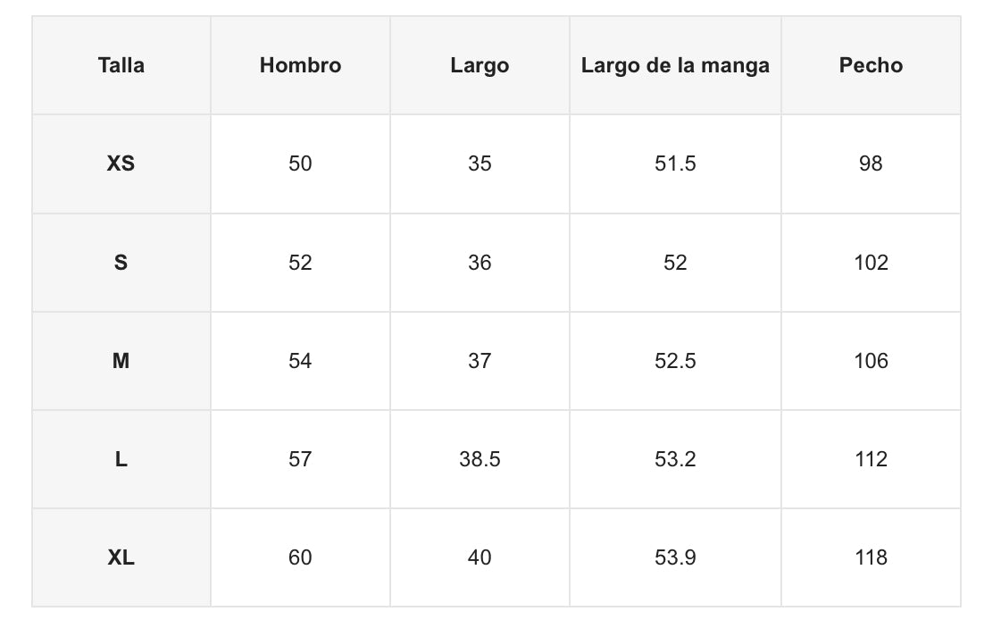
Task: Click the Talla column header
Action: click(x=121, y=65)
